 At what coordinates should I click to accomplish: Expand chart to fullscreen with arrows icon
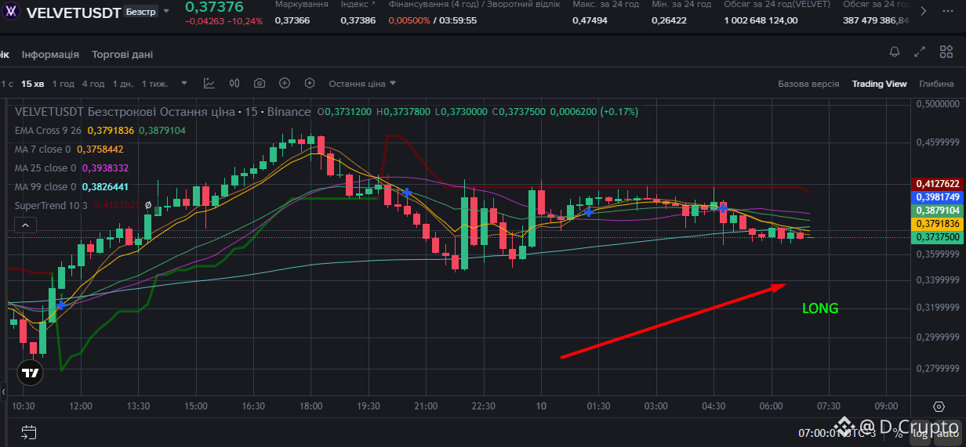[920, 52]
